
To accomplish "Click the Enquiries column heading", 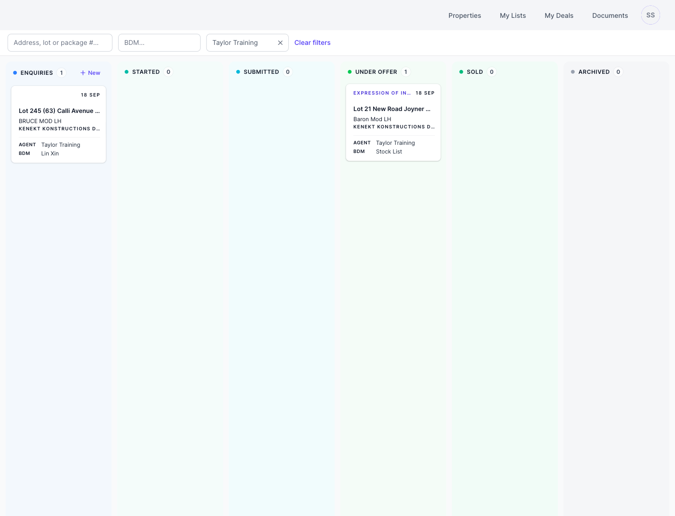I will [x=37, y=73].
